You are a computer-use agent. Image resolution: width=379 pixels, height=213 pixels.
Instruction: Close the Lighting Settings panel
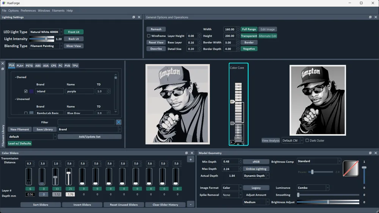pyautogui.click(x=139, y=17)
